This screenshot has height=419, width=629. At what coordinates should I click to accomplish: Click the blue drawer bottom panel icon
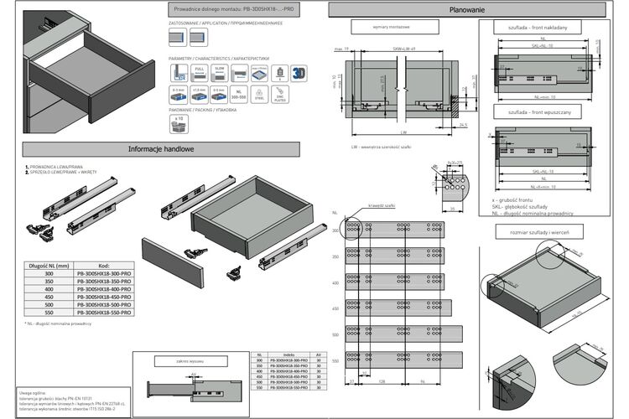[x=259, y=74]
